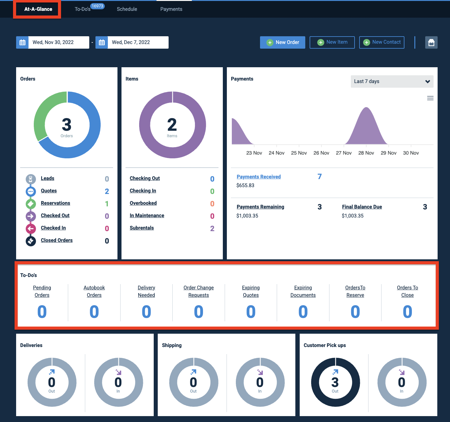Select the Closed Orders icon
This screenshot has width=450, height=422.
pos(31,241)
